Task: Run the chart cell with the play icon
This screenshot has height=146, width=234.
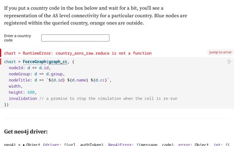Action: [229, 62]
